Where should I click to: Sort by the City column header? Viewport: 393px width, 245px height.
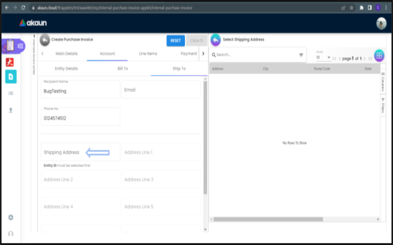pyautogui.click(x=266, y=69)
